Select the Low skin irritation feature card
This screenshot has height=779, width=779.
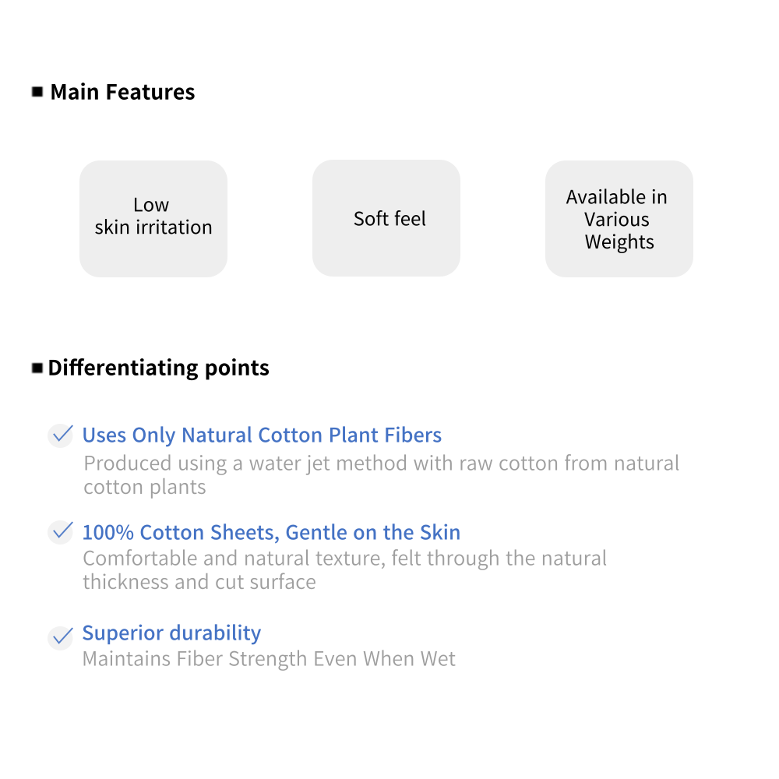coord(153,219)
